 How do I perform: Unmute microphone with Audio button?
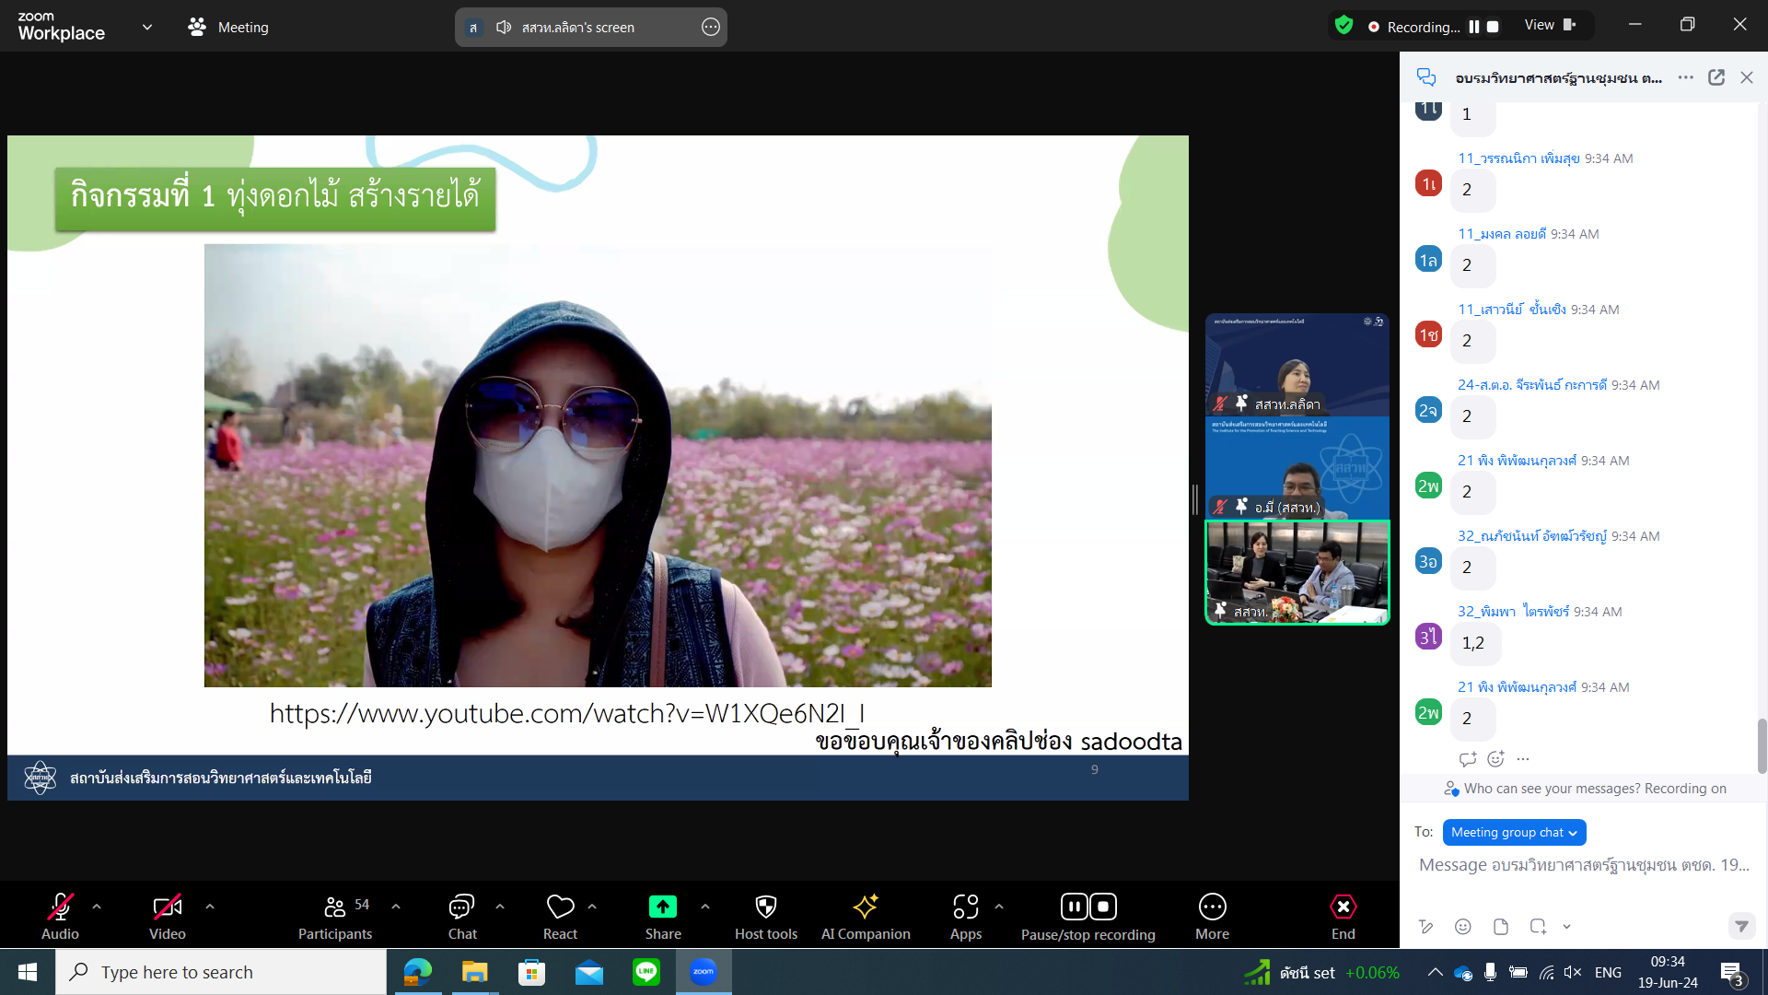(60, 916)
